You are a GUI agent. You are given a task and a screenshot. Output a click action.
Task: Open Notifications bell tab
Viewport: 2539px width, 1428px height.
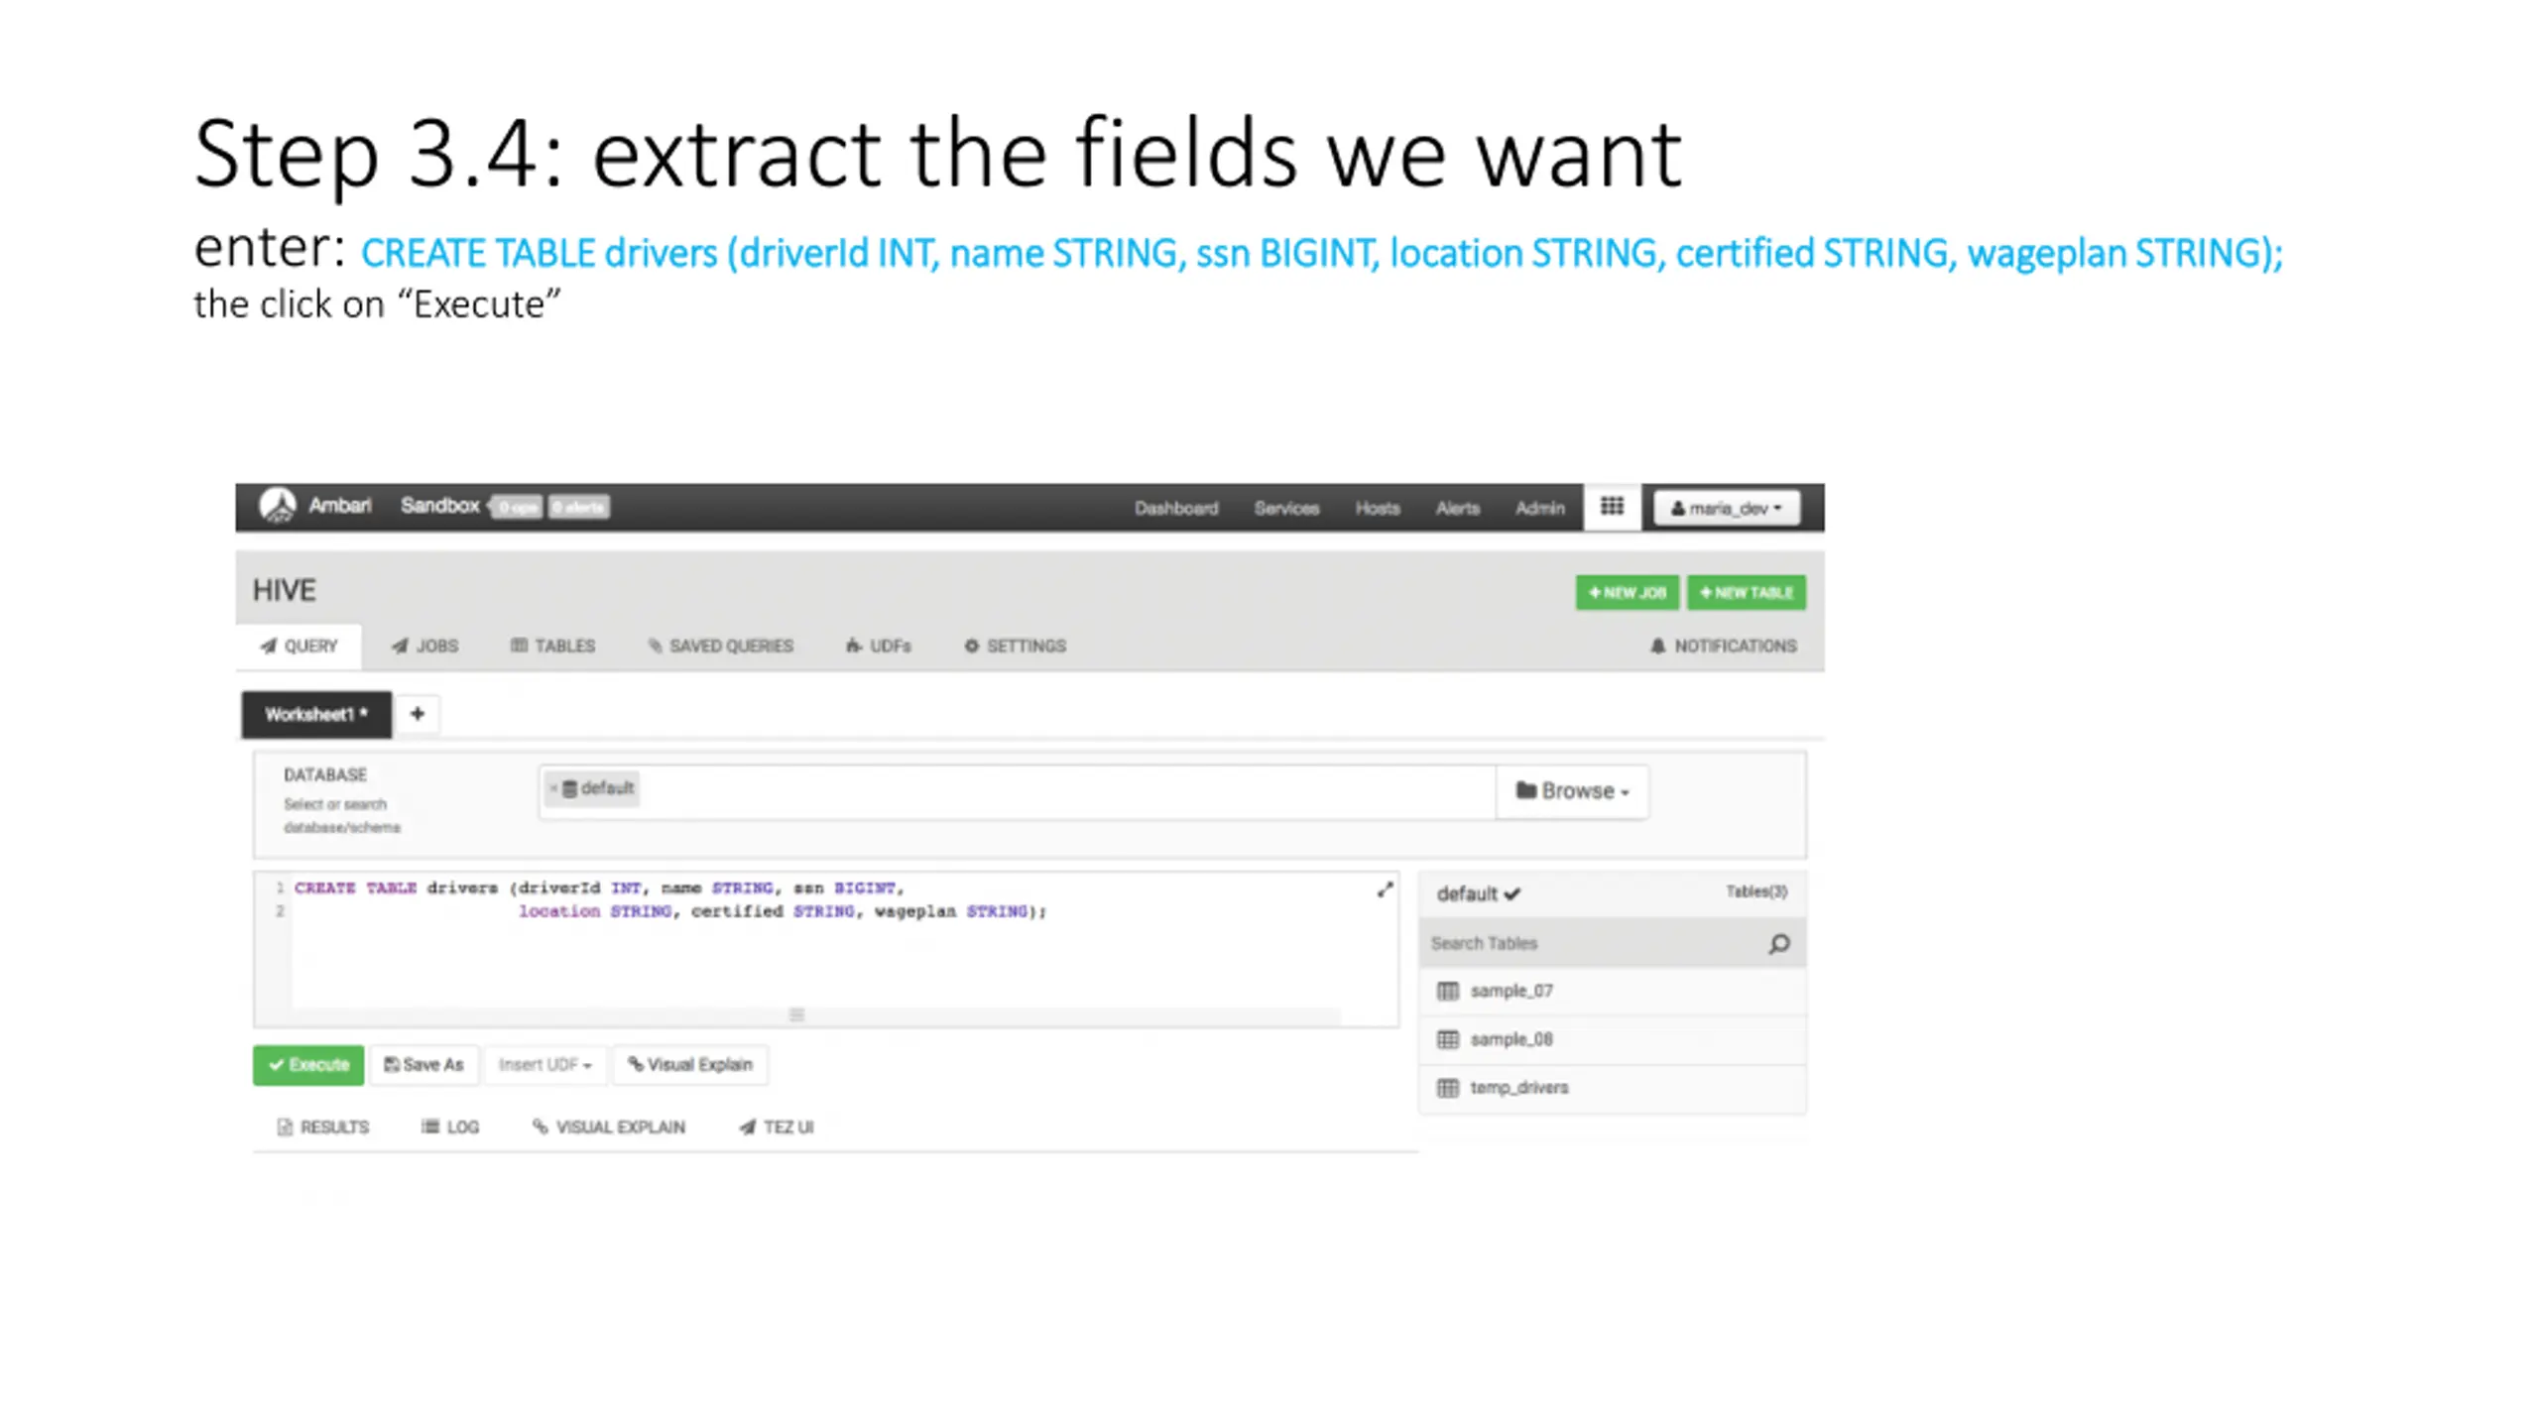point(1723,646)
